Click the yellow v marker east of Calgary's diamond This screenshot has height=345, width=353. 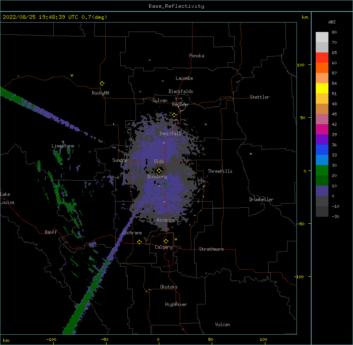pos(176,239)
